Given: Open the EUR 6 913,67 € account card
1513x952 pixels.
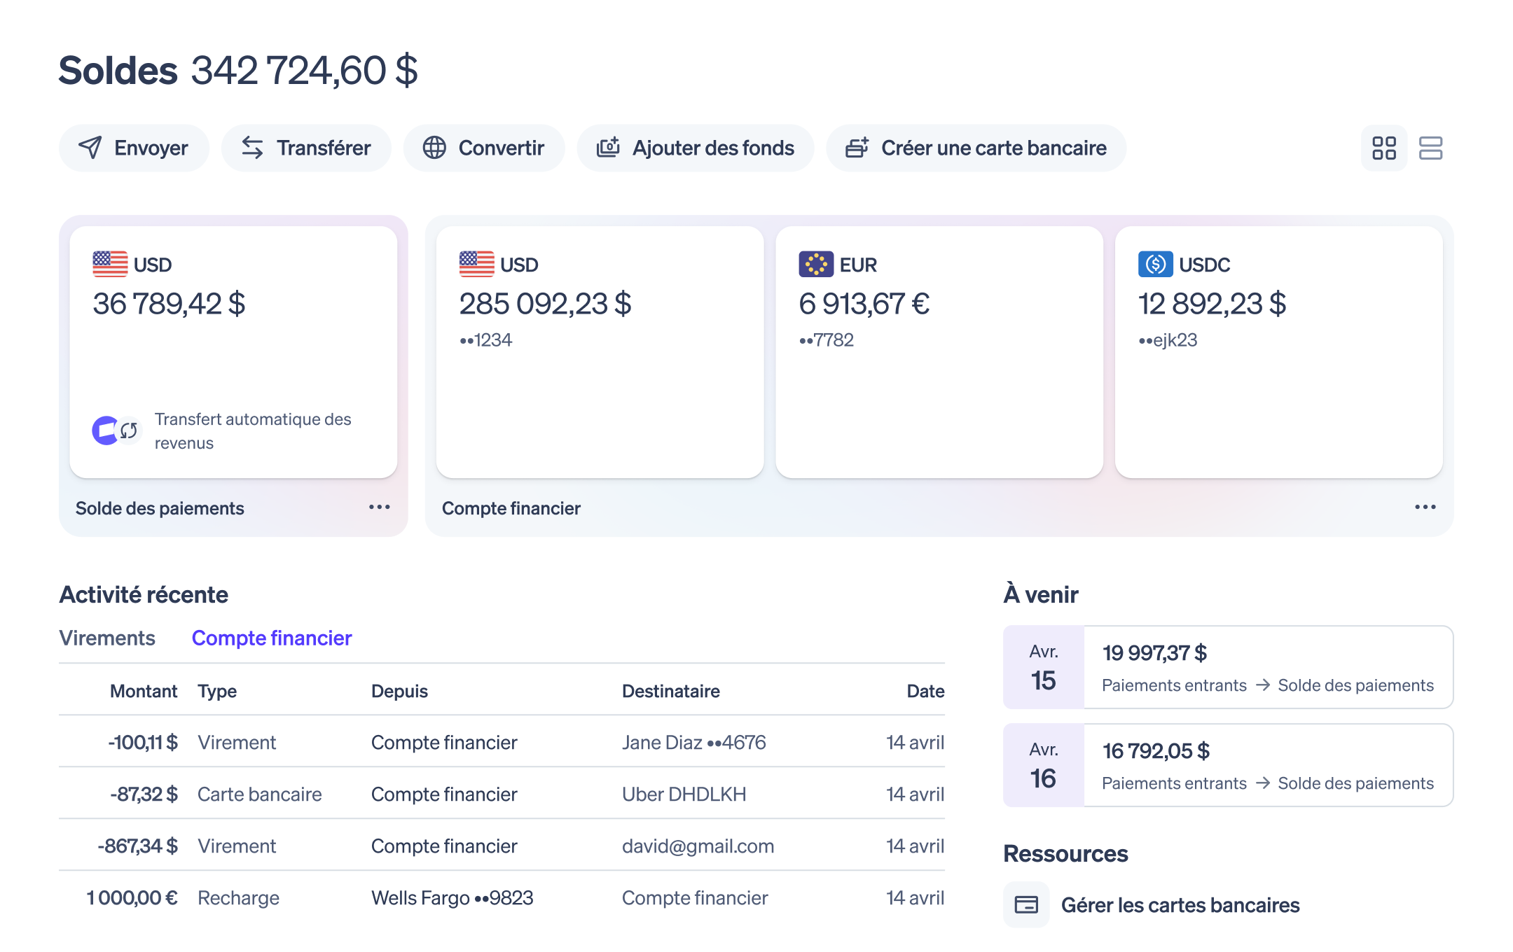Looking at the screenshot, I should pyautogui.click(x=939, y=352).
